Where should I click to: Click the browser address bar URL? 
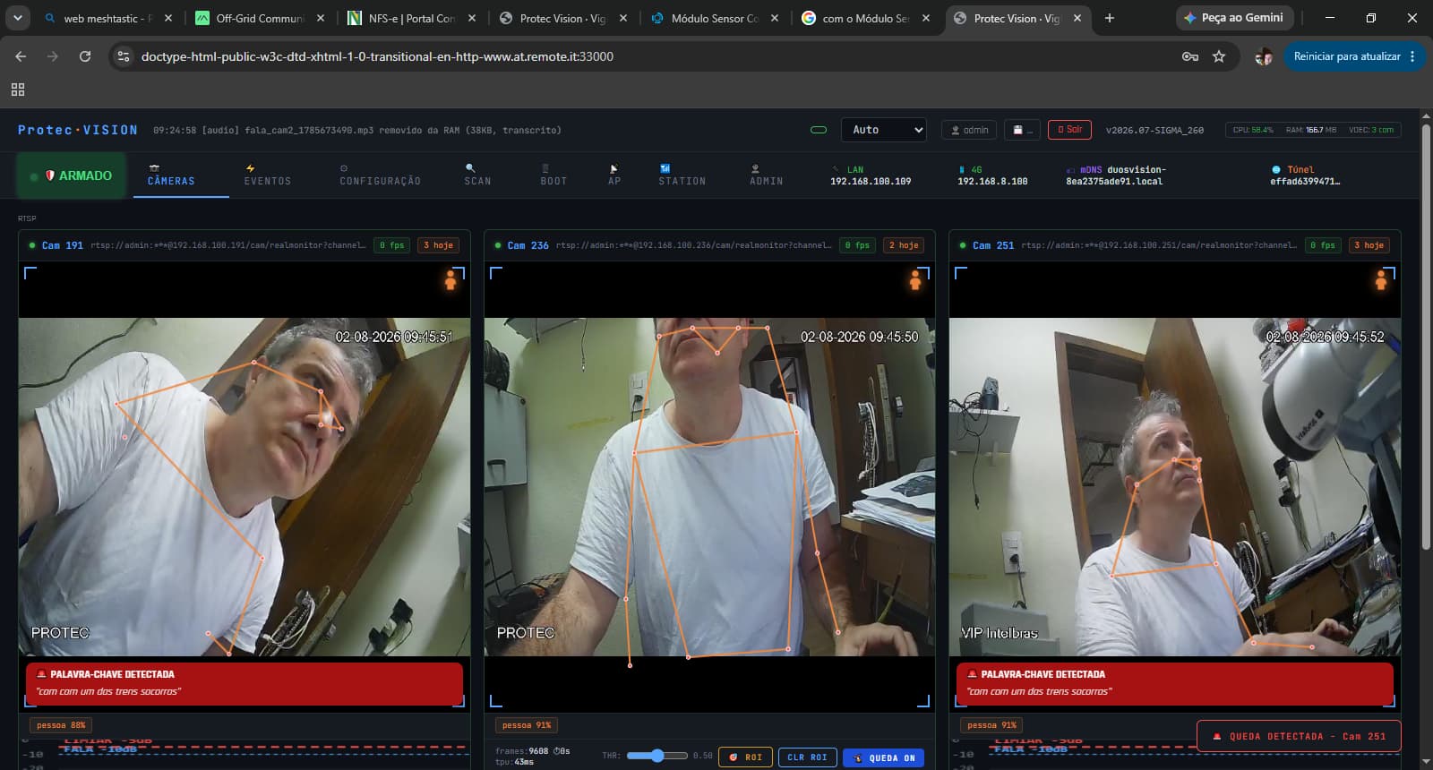377,56
